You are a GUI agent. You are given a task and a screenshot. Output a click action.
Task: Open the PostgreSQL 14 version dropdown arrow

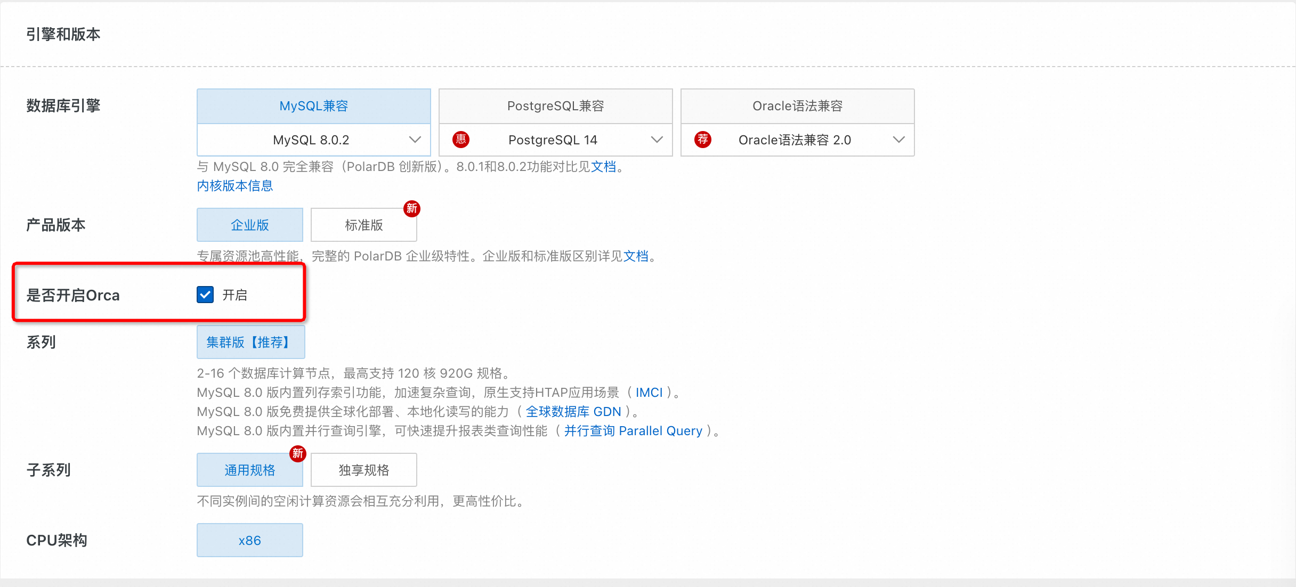tap(657, 140)
